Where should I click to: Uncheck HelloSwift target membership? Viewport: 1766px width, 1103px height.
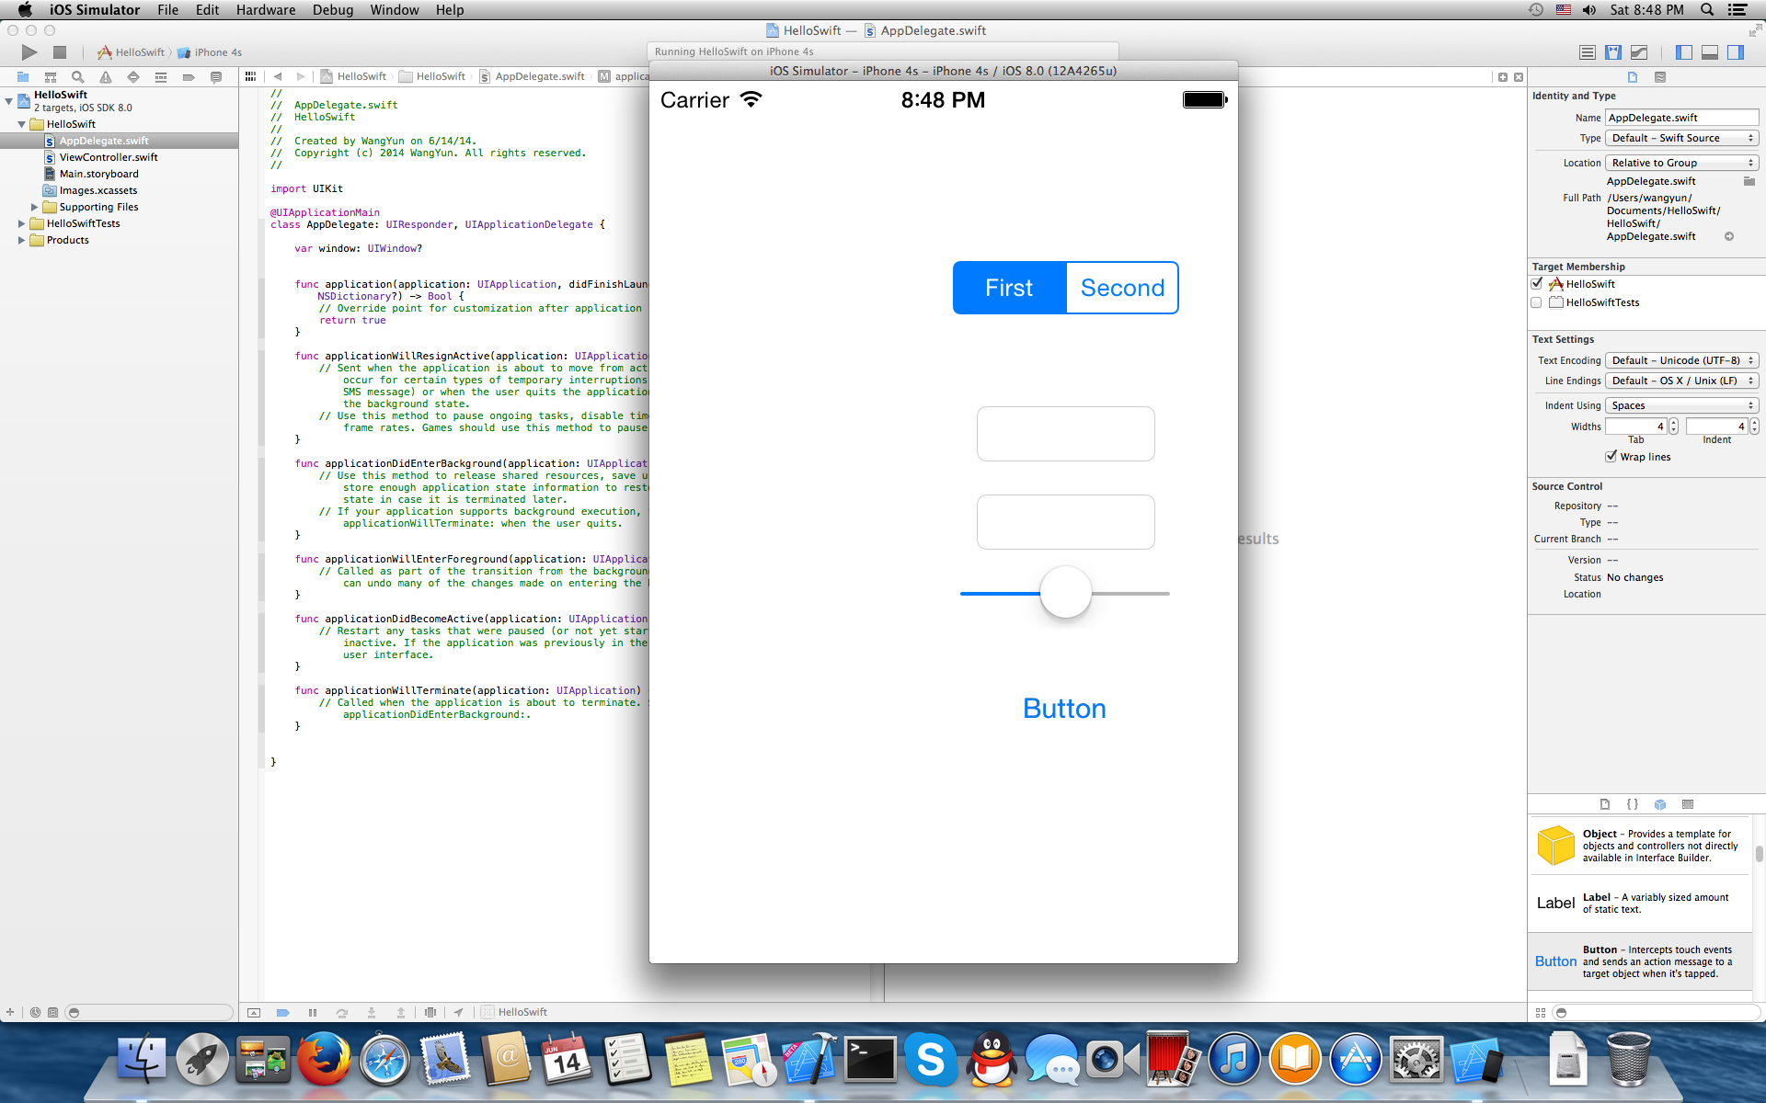[1537, 284]
